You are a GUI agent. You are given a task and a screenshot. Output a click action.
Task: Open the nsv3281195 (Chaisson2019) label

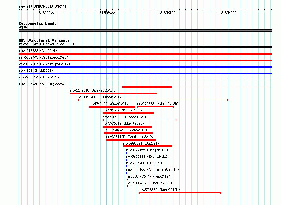pyautogui.click(x=130, y=137)
